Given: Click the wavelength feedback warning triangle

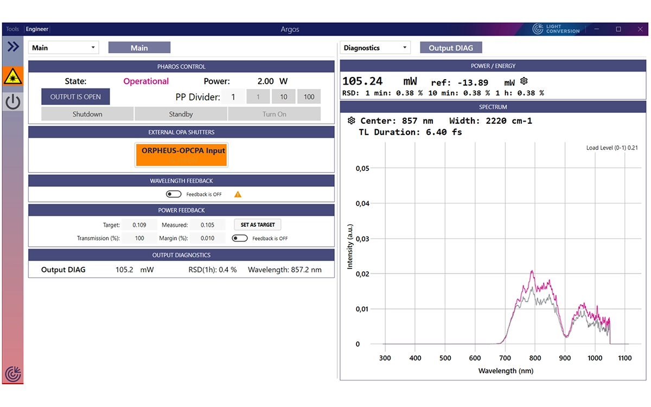Looking at the screenshot, I should pos(238,194).
